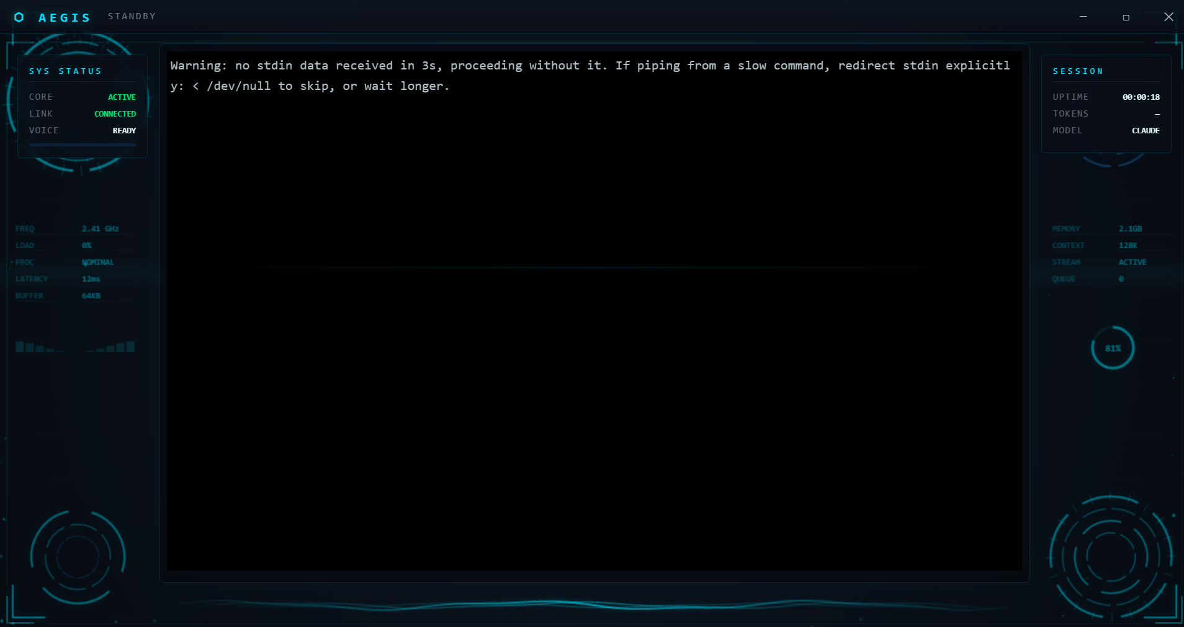Click the AEGIS hexagon logo icon

coord(19,17)
